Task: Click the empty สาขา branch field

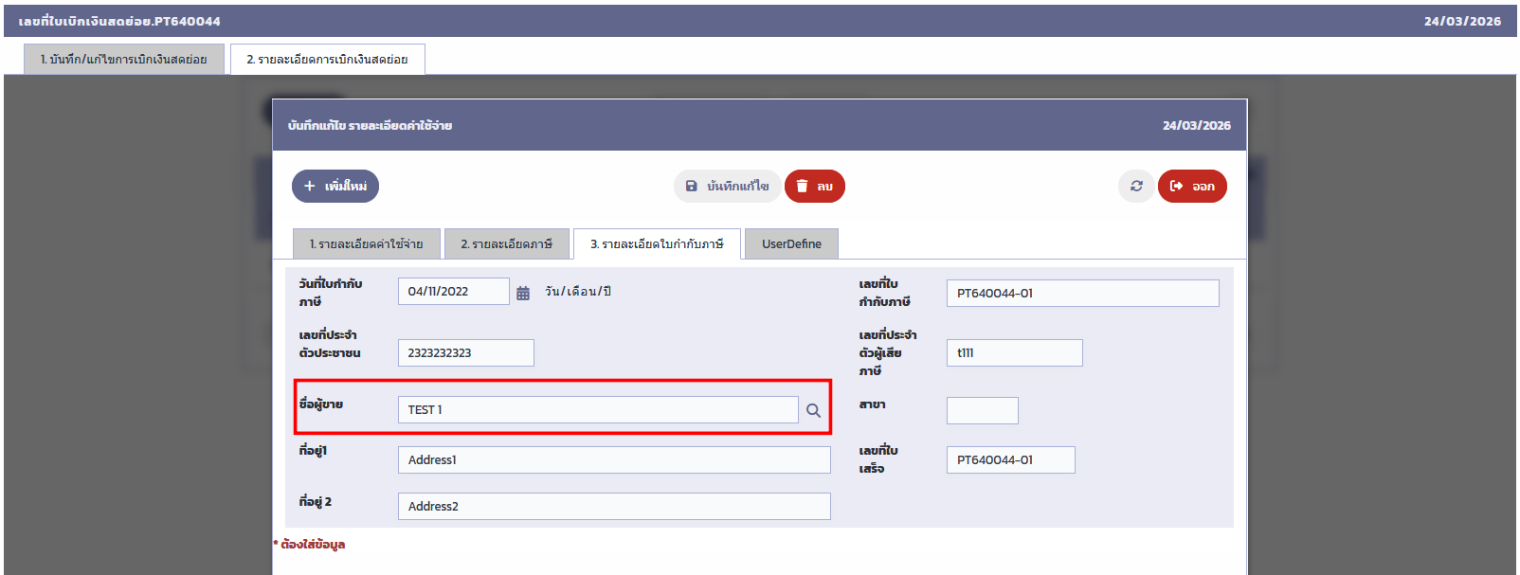Action: coord(982,411)
